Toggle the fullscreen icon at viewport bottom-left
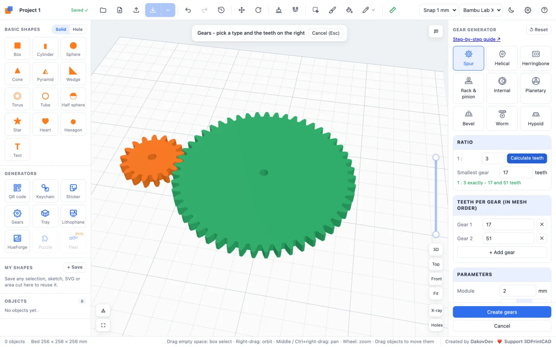Screen dimensions: 556x347 click(103, 325)
